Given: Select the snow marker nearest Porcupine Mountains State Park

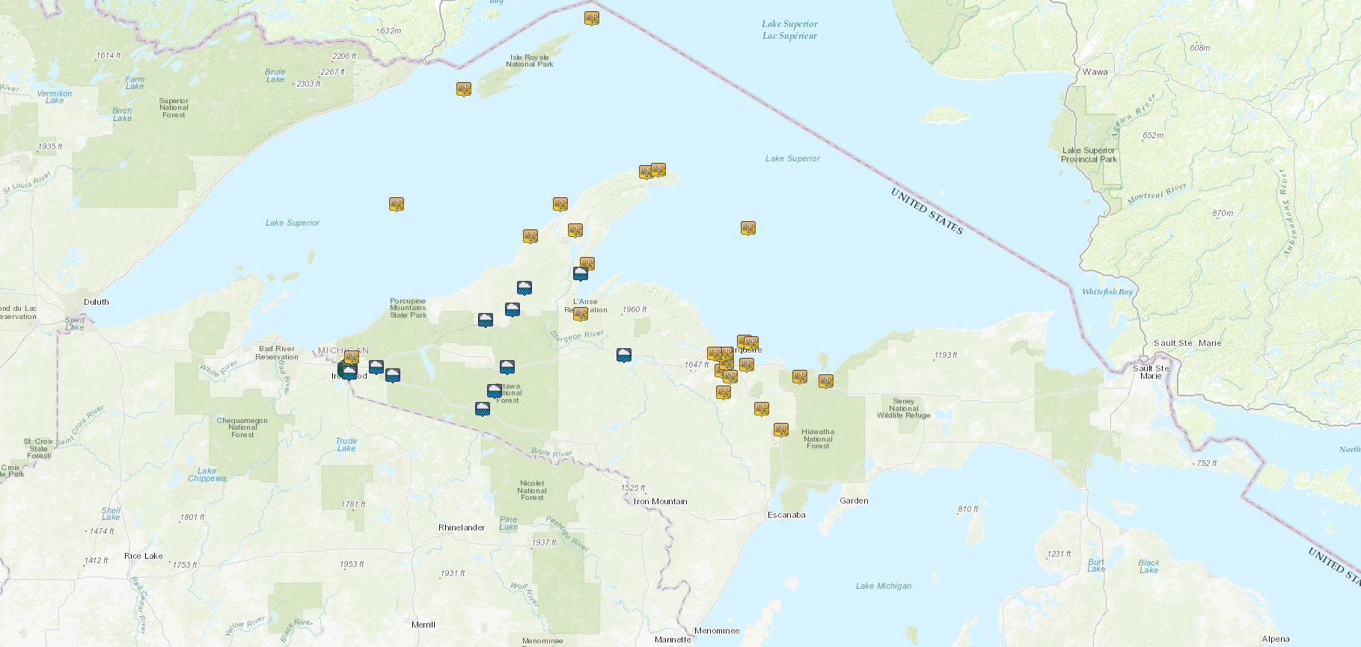Looking at the screenshot, I should [x=486, y=321].
